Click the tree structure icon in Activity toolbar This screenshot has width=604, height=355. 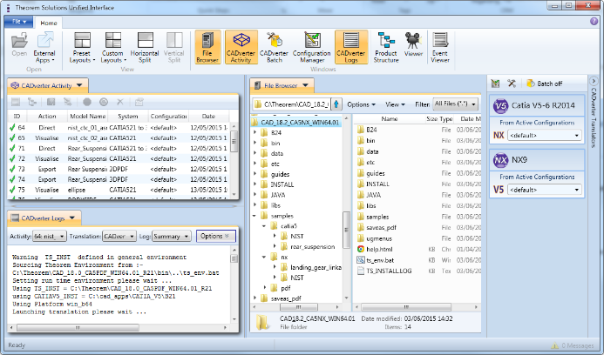click(x=32, y=102)
